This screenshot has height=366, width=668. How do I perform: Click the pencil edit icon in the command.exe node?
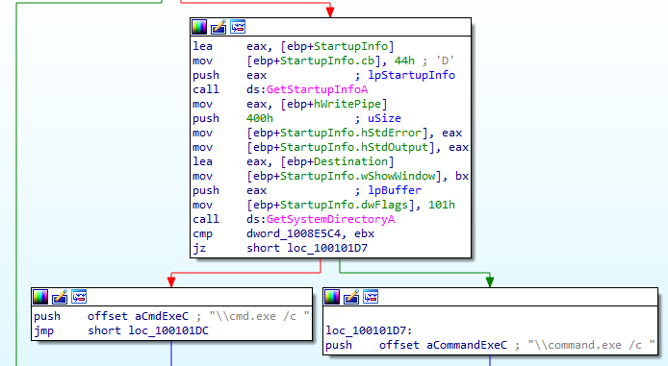click(x=351, y=297)
